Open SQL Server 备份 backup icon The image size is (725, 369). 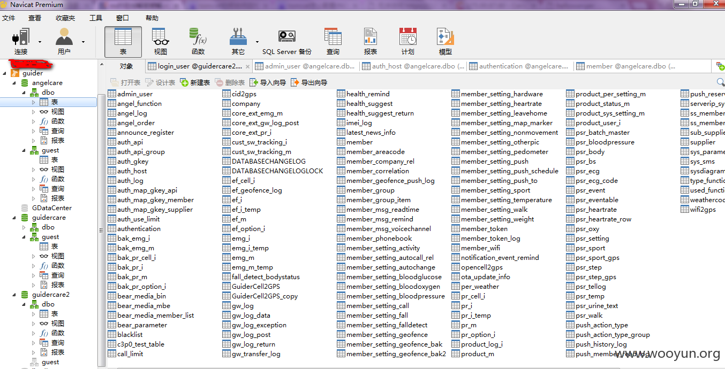286,42
